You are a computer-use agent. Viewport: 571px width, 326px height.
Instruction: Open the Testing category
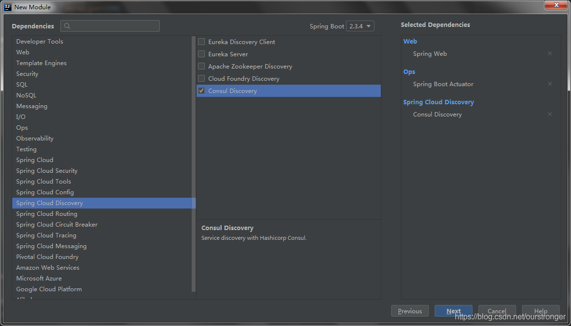[x=102, y=149]
